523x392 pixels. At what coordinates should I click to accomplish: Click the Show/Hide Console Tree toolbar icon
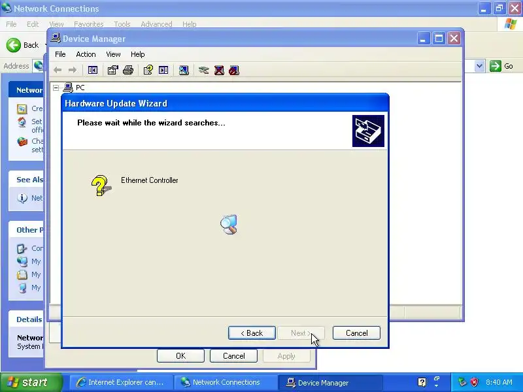pos(92,70)
